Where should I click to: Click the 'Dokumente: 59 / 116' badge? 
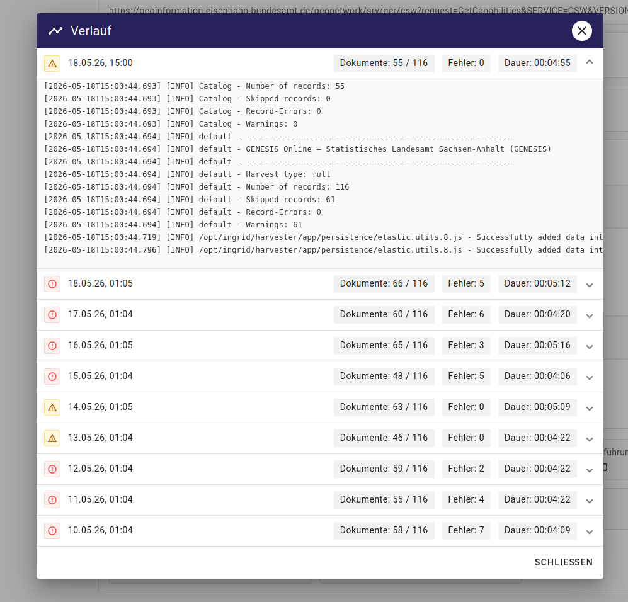point(384,469)
